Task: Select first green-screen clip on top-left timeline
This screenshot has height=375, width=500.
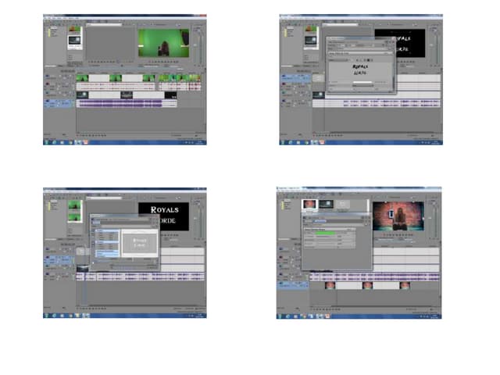Action: click(81, 78)
